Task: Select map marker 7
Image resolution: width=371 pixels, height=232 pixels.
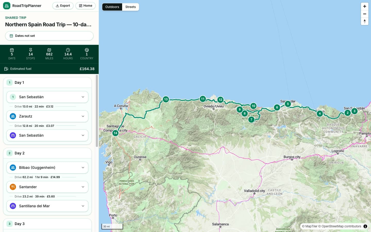Action: coord(251,120)
